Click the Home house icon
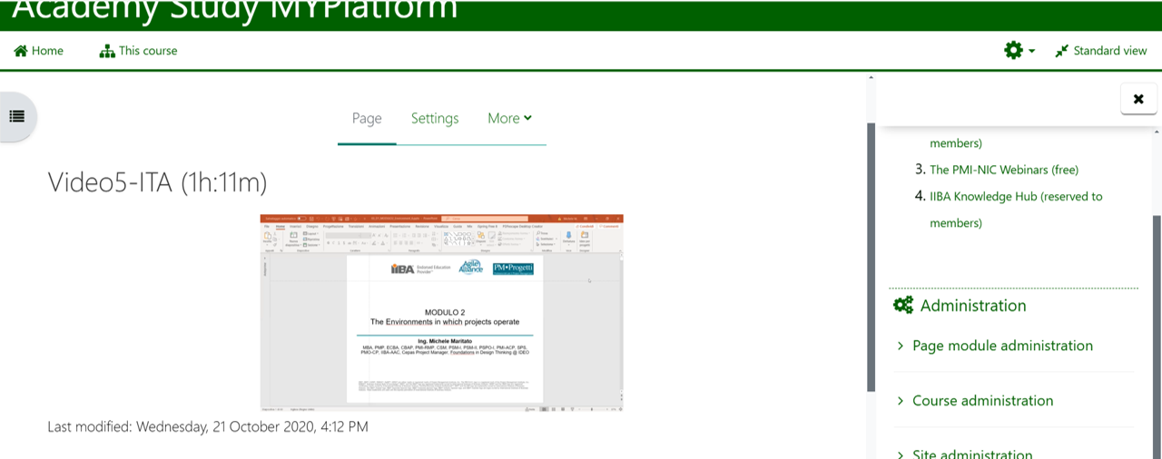Viewport: 1162px width, 459px height. pyautogui.click(x=21, y=51)
